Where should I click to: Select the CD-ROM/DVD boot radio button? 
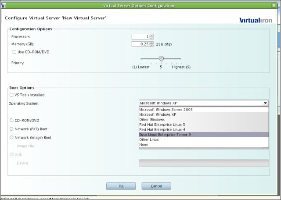pyautogui.click(x=11, y=120)
